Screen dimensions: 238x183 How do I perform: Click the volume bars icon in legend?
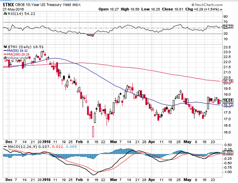click(x=5, y=58)
